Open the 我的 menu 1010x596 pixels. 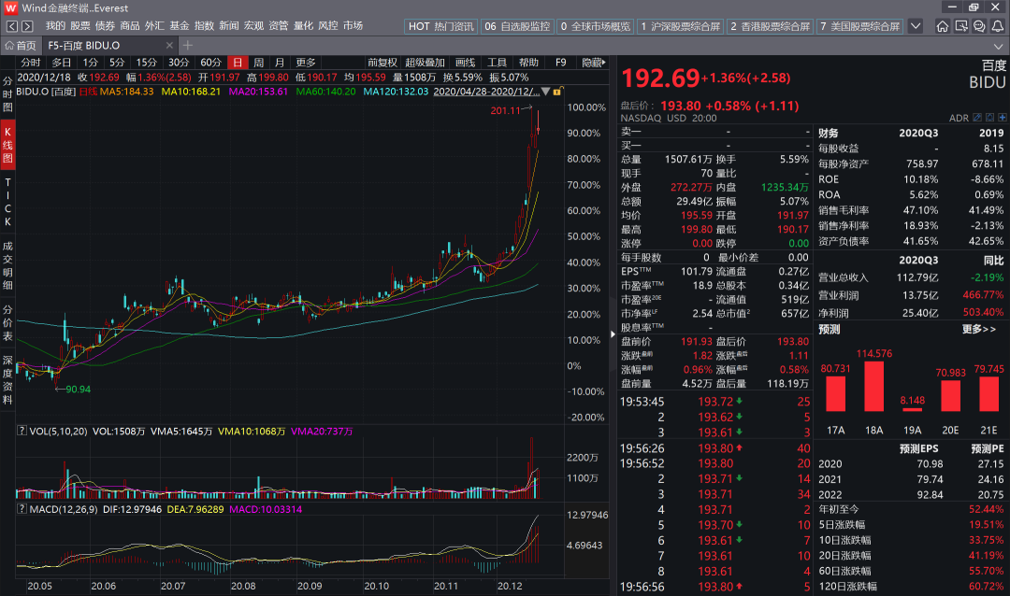[55, 26]
